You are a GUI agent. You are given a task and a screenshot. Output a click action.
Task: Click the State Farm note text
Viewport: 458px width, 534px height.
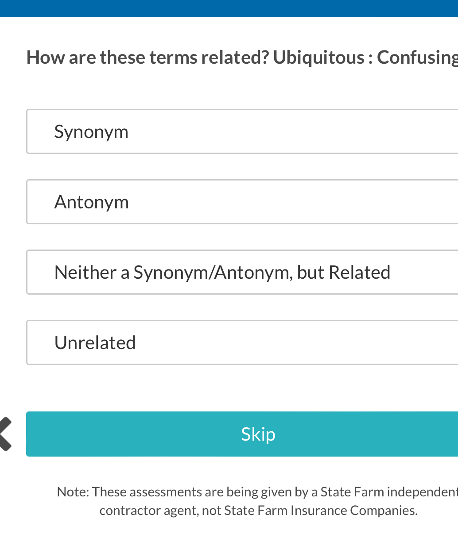pyautogui.click(x=257, y=492)
